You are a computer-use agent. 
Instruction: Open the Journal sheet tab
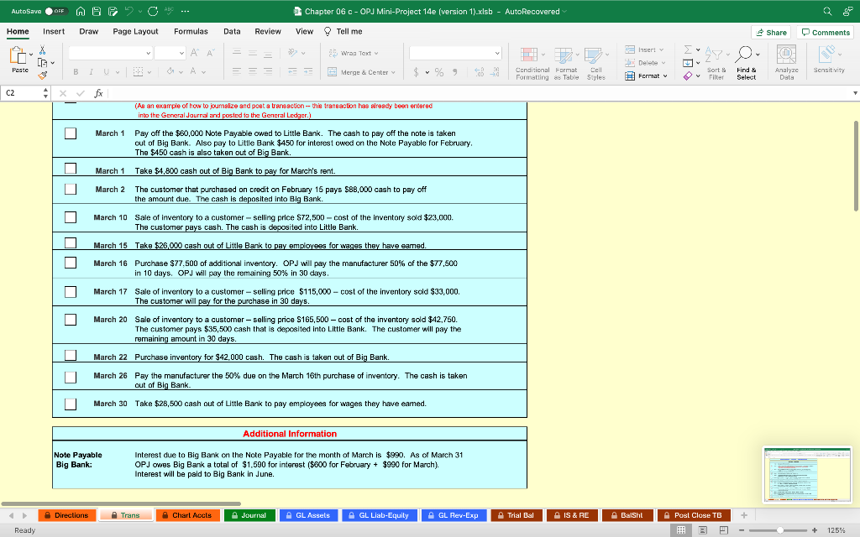point(249,515)
